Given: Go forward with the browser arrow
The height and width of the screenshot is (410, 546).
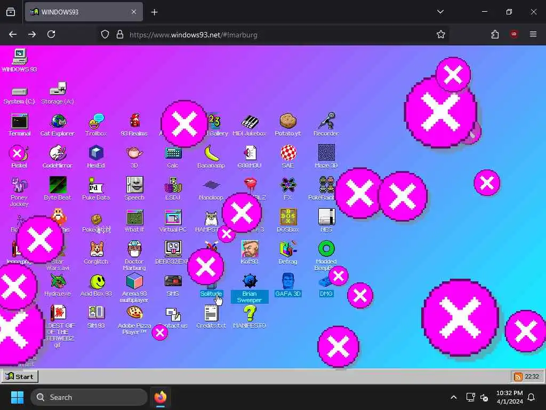Looking at the screenshot, I should click(x=32, y=34).
